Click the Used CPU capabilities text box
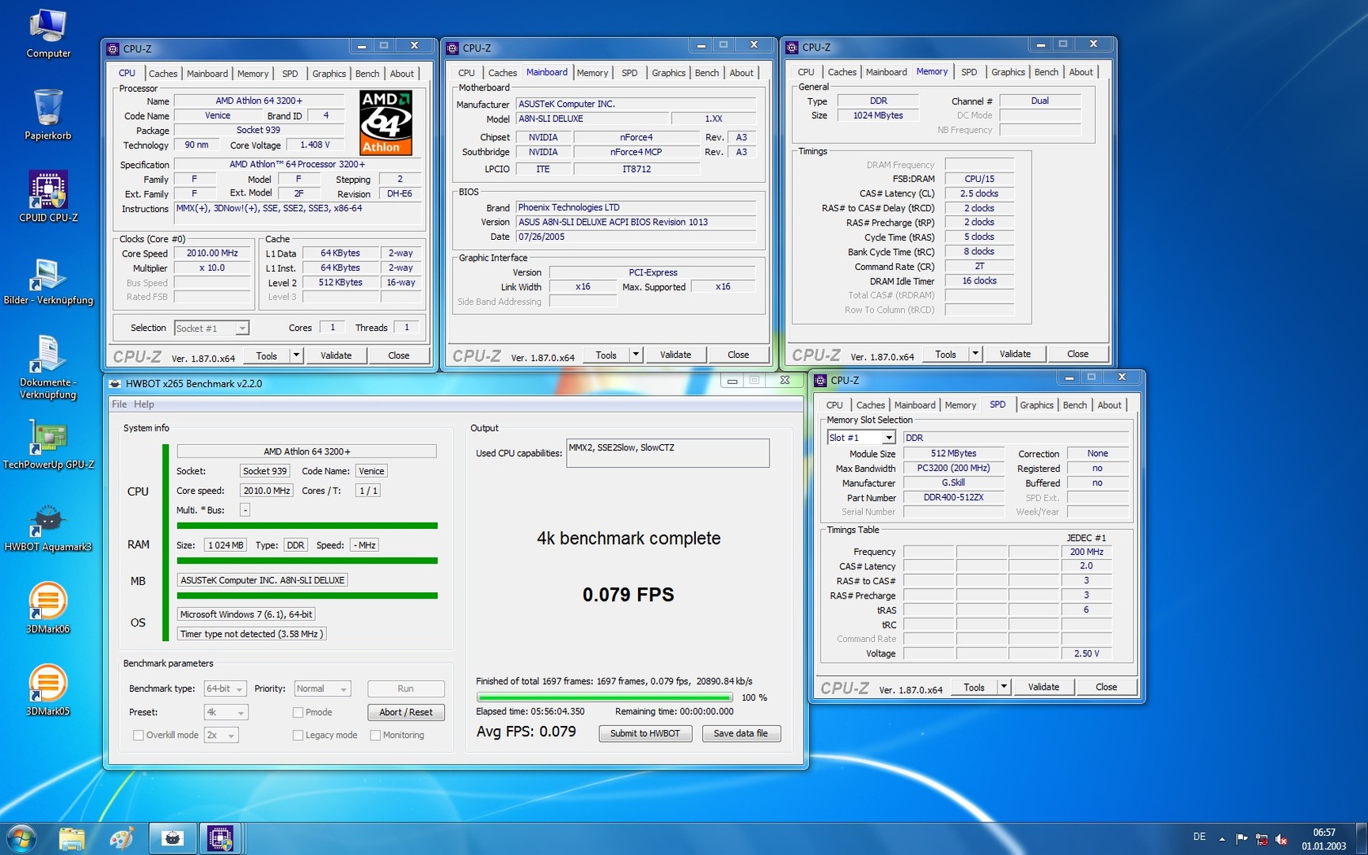Screen dimensions: 1368x855 667,453
